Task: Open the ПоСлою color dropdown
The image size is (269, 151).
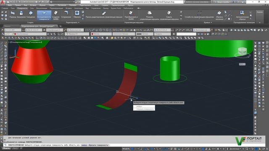Action: pyautogui.click(x=101, y=34)
